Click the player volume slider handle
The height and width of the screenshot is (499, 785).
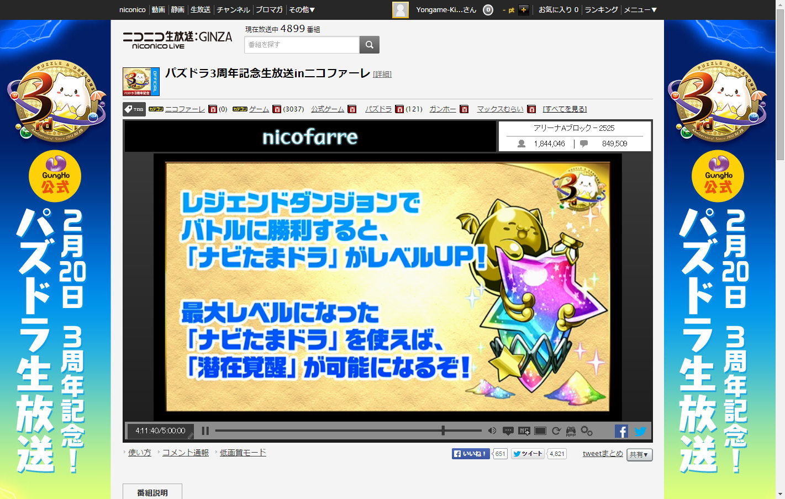pos(443,431)
